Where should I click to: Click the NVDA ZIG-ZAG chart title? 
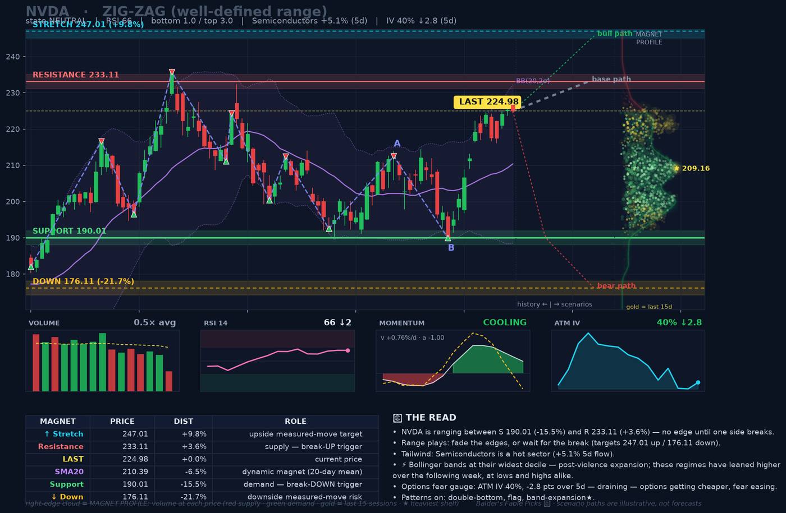pos(176,11)
